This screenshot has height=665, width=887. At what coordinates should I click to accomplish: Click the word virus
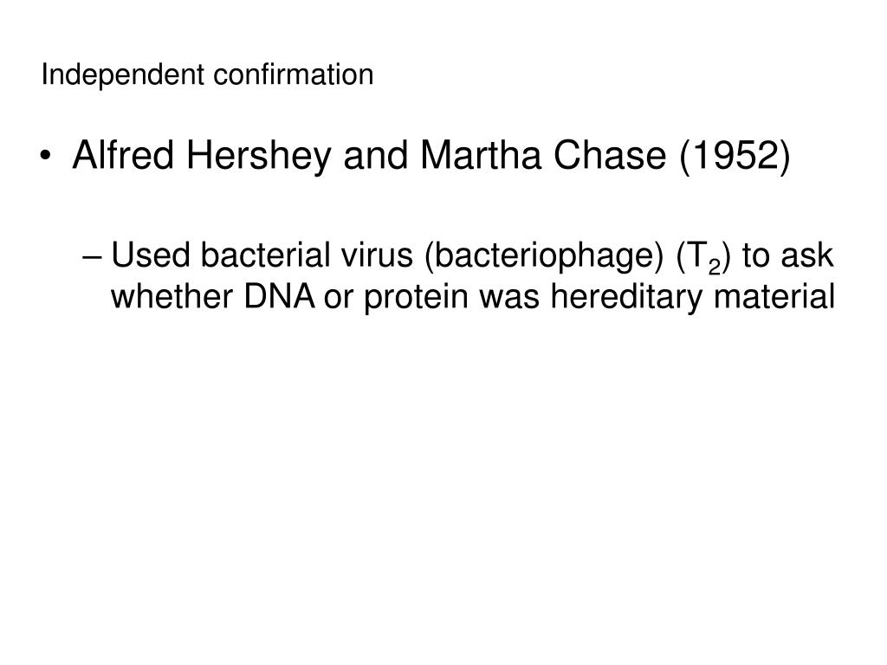point(377,255)
